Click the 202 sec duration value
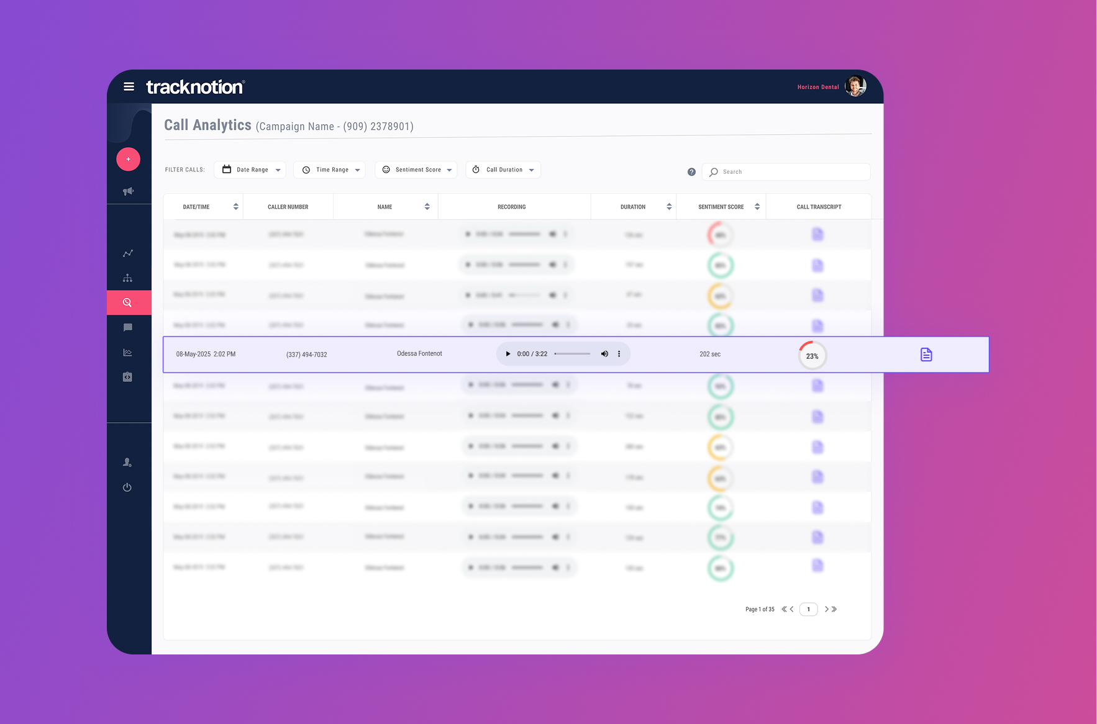1097x724 pixels. (x=710, y=354)
